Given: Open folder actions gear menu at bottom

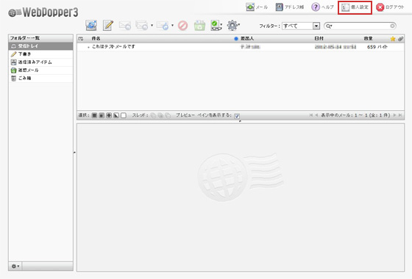Looking at the screenshot, I should (15, 266).
